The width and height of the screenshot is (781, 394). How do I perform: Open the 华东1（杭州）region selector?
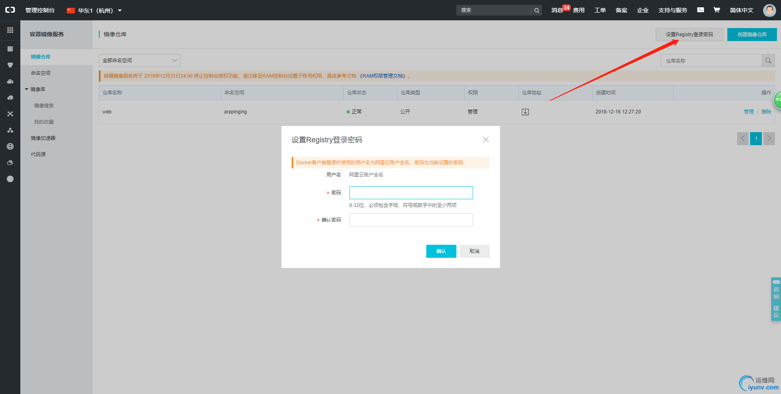point(94,10)
